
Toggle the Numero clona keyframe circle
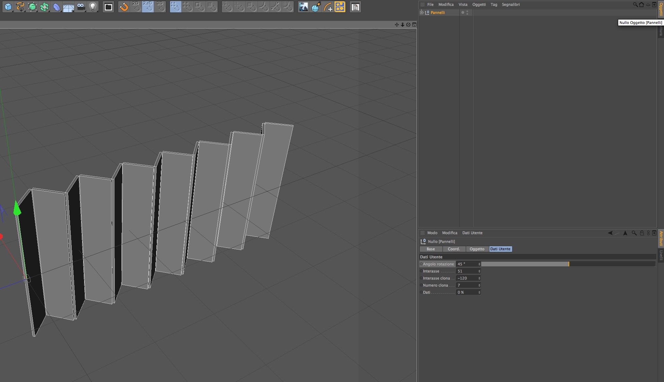click(x=421, y=285)
